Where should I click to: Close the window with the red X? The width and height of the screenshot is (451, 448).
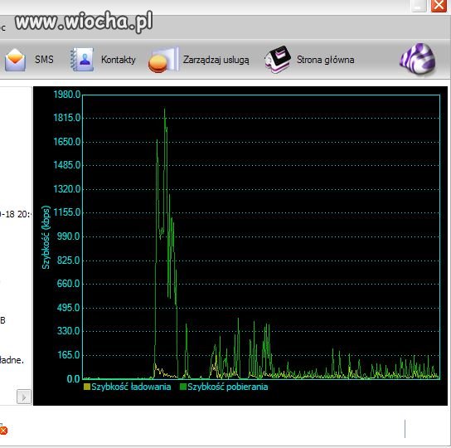pyautogui.click(x=439, y=6)
